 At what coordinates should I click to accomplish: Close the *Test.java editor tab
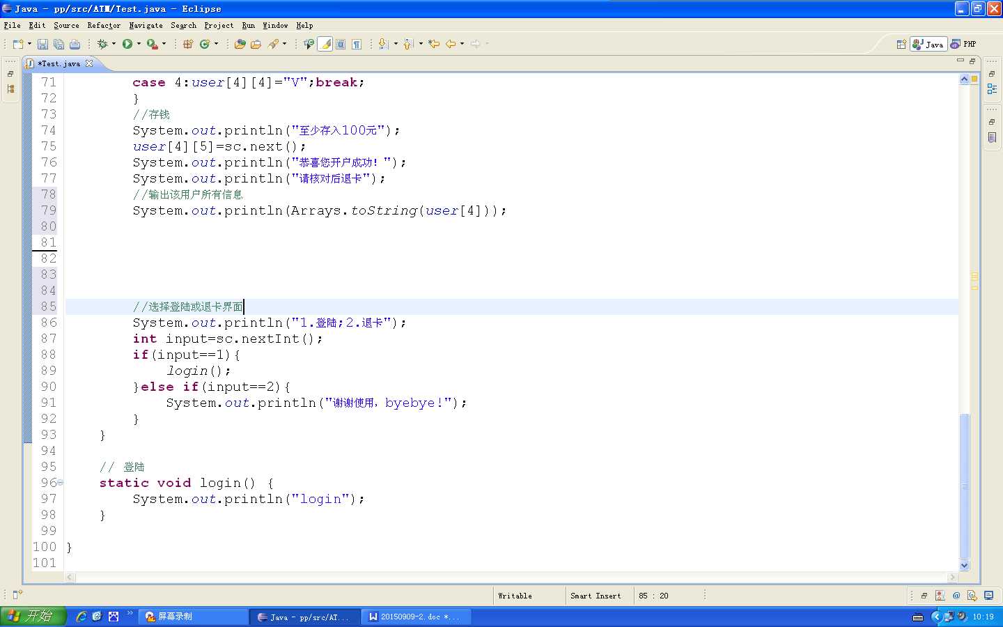[89, 63]
